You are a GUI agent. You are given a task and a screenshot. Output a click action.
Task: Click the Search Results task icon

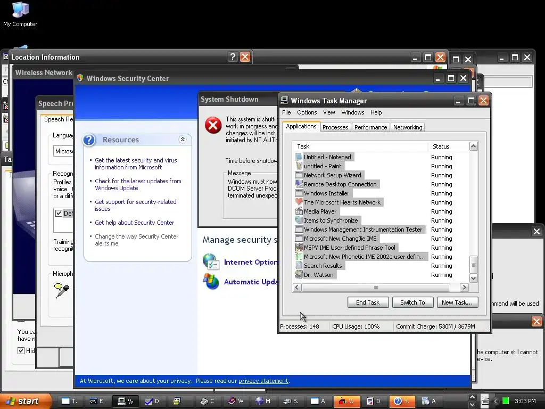[x=299, y=265]
